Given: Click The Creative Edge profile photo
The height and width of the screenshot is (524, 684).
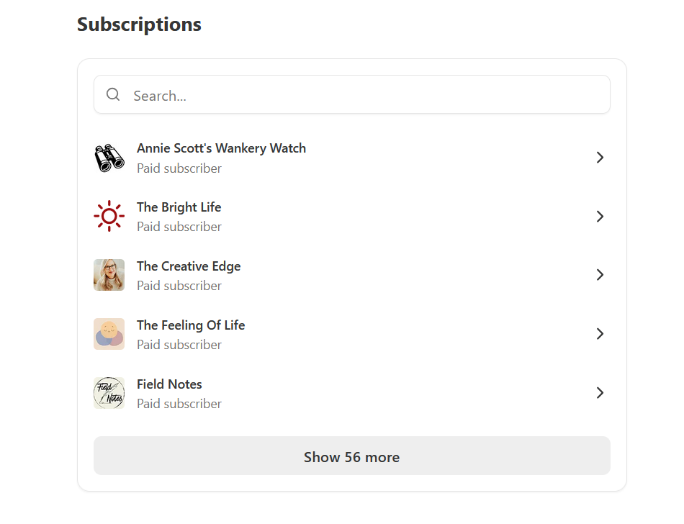Looking at the screenshot, I should [x=109, y=275].
